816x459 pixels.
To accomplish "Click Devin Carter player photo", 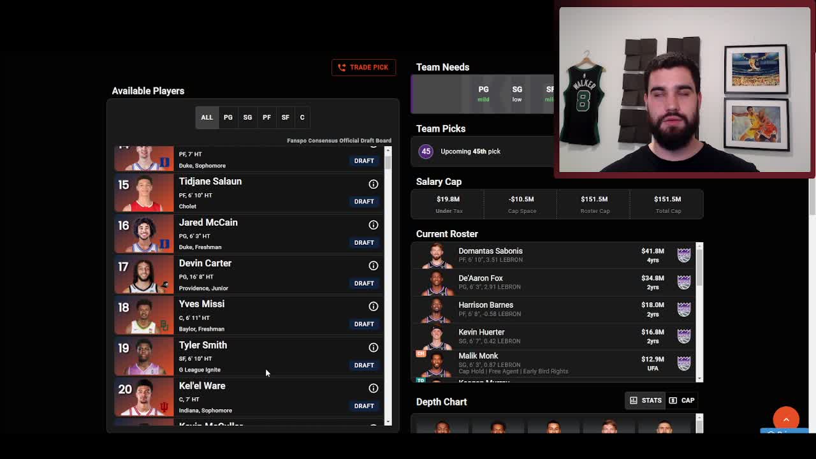I will (x=144, y=274).
